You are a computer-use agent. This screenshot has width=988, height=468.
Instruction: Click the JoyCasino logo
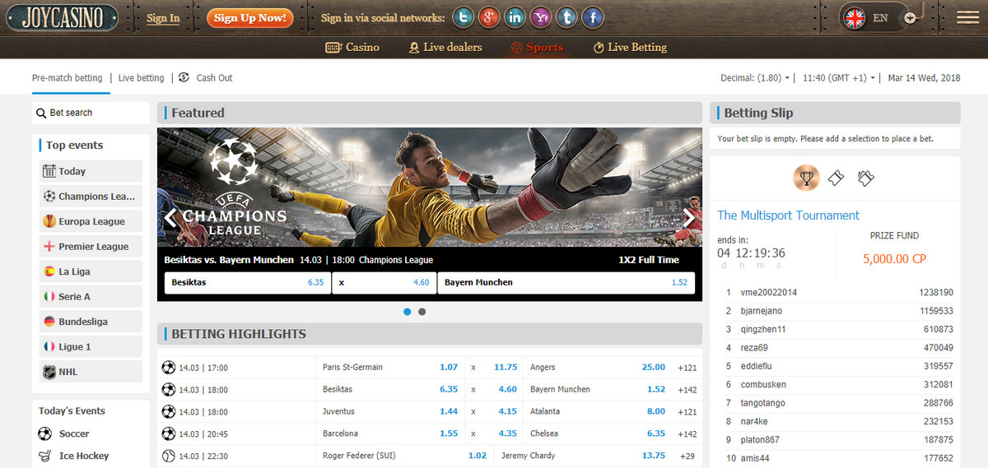point(62,17)
